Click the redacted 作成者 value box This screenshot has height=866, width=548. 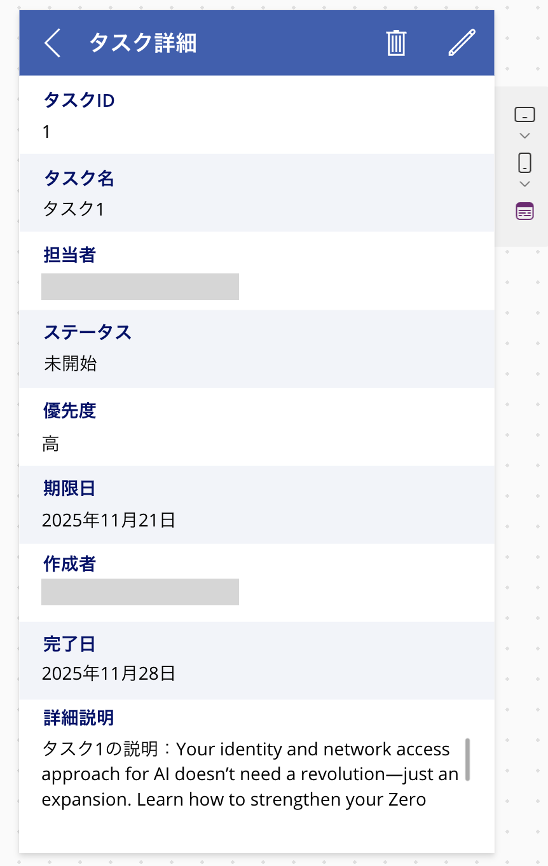pyautogui.click(x=140, y=592)
